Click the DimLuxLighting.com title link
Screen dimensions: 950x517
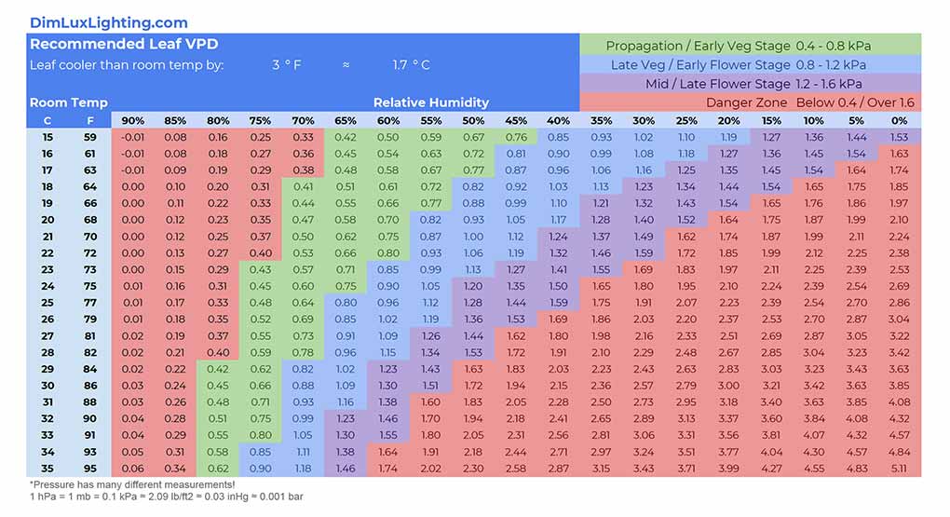[x=108, y=22]
